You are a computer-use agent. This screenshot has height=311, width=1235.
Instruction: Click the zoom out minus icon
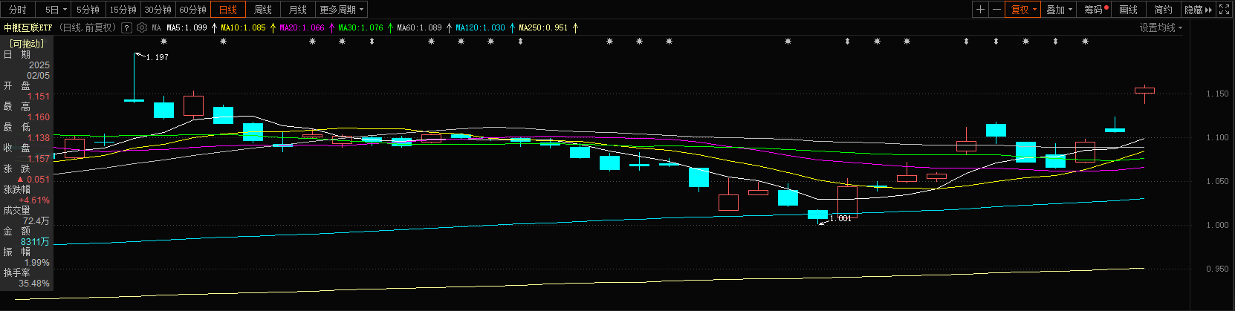point(996,10)
